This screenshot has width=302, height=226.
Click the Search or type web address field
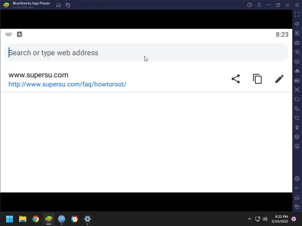click(146, 53)
